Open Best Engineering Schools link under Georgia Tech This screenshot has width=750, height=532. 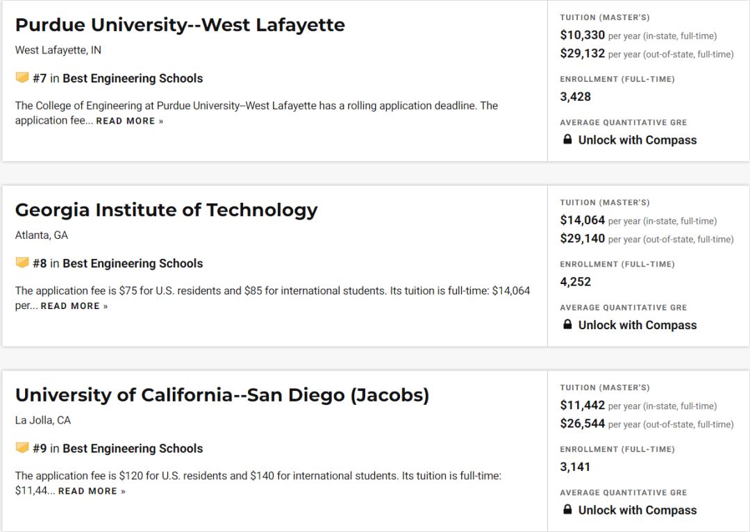[133, 264]
